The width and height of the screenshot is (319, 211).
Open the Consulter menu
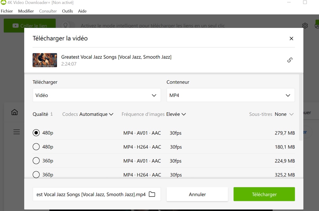[x=48, y=11]
